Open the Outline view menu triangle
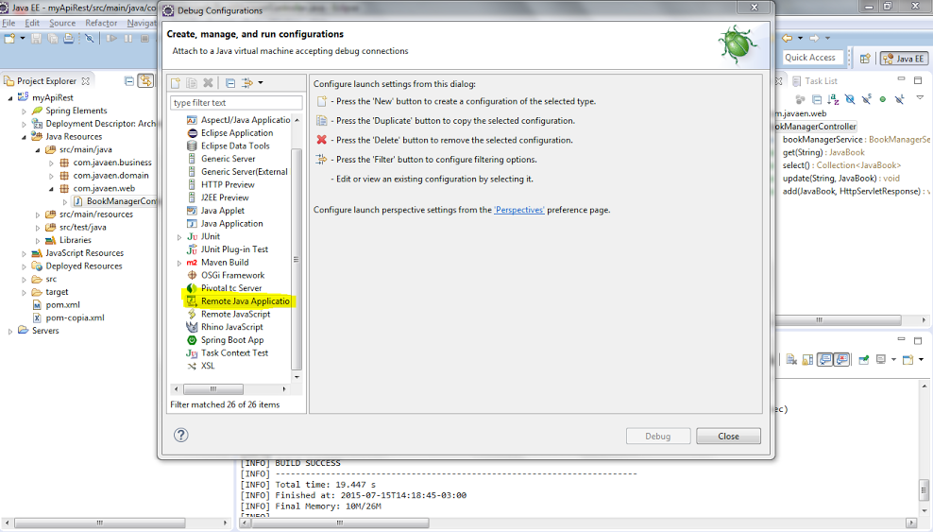 point(920,97)
